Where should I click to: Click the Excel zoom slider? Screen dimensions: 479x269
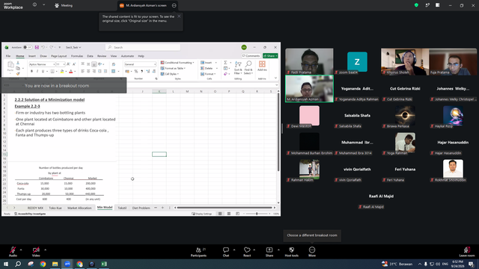click(257, 214)
